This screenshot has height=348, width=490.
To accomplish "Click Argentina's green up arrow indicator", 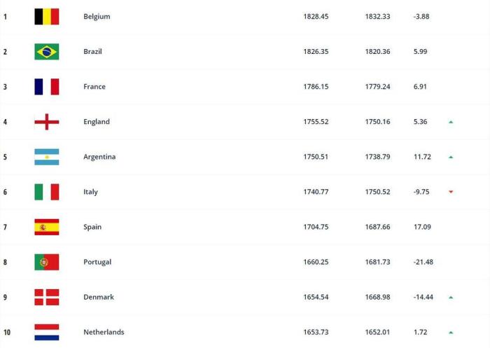I will click(x=451, y=157).
